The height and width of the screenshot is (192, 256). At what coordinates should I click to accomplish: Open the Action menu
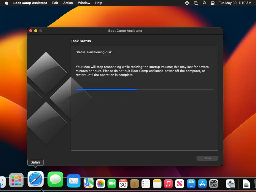[x=68, y=3]
